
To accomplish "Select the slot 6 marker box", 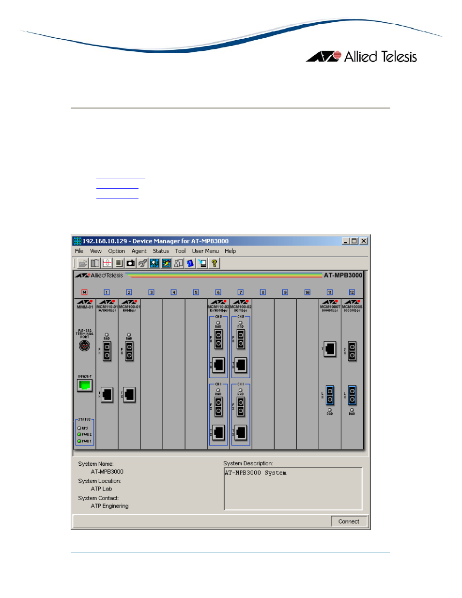I will [218, 292].
